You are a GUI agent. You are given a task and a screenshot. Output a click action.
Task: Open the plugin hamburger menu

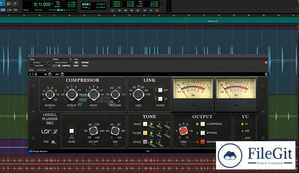pyautogui.click(x=266, y=74)
